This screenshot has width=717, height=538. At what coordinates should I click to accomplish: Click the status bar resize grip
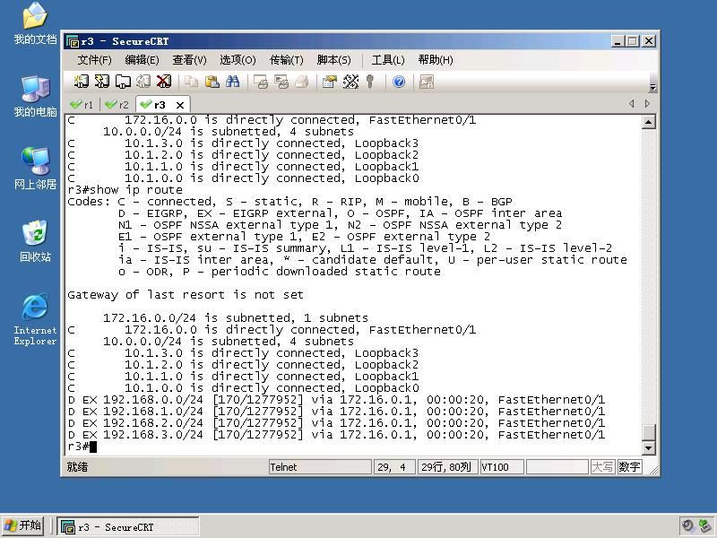[654, 470]
